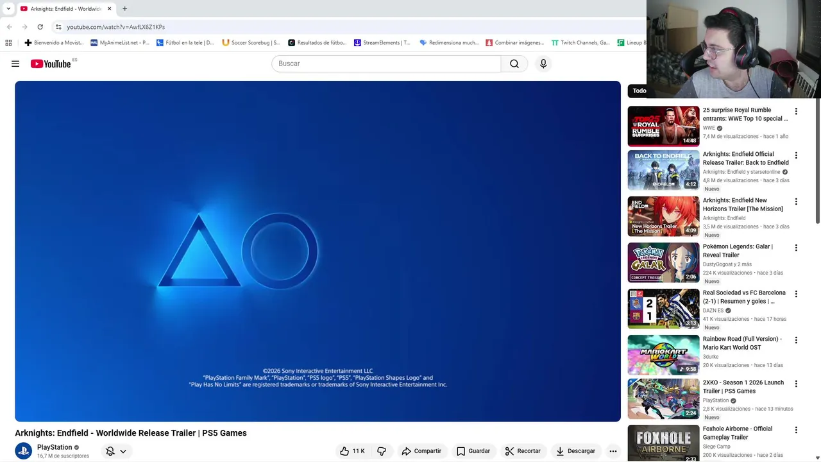Open Twitch Channels bookmark
This screenshot has height=462, width=821.
(580, 43)
